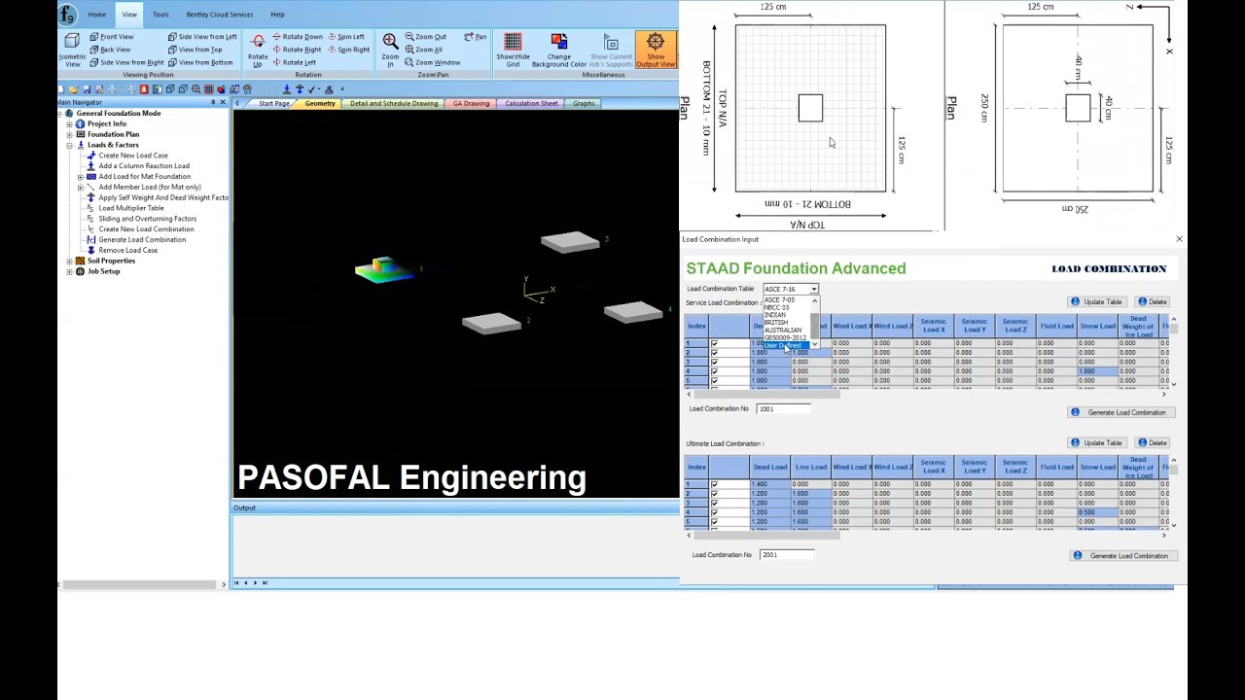Choose BRITISH from code dropdown list
The width and height of the screenshot is (1245, 700).
tap(776, 323)
